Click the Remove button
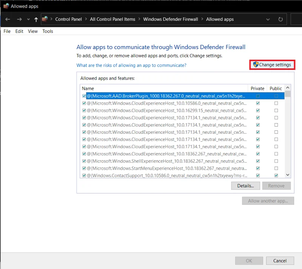The width and height of the screenshot is (302, 269). pos(276,186)
